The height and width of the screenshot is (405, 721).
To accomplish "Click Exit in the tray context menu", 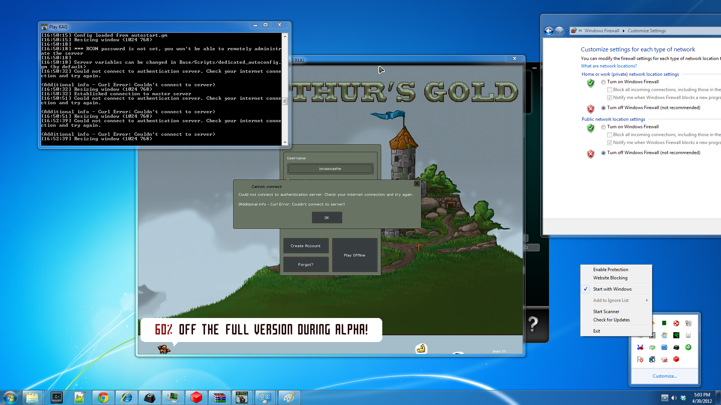I will [616, 331].
